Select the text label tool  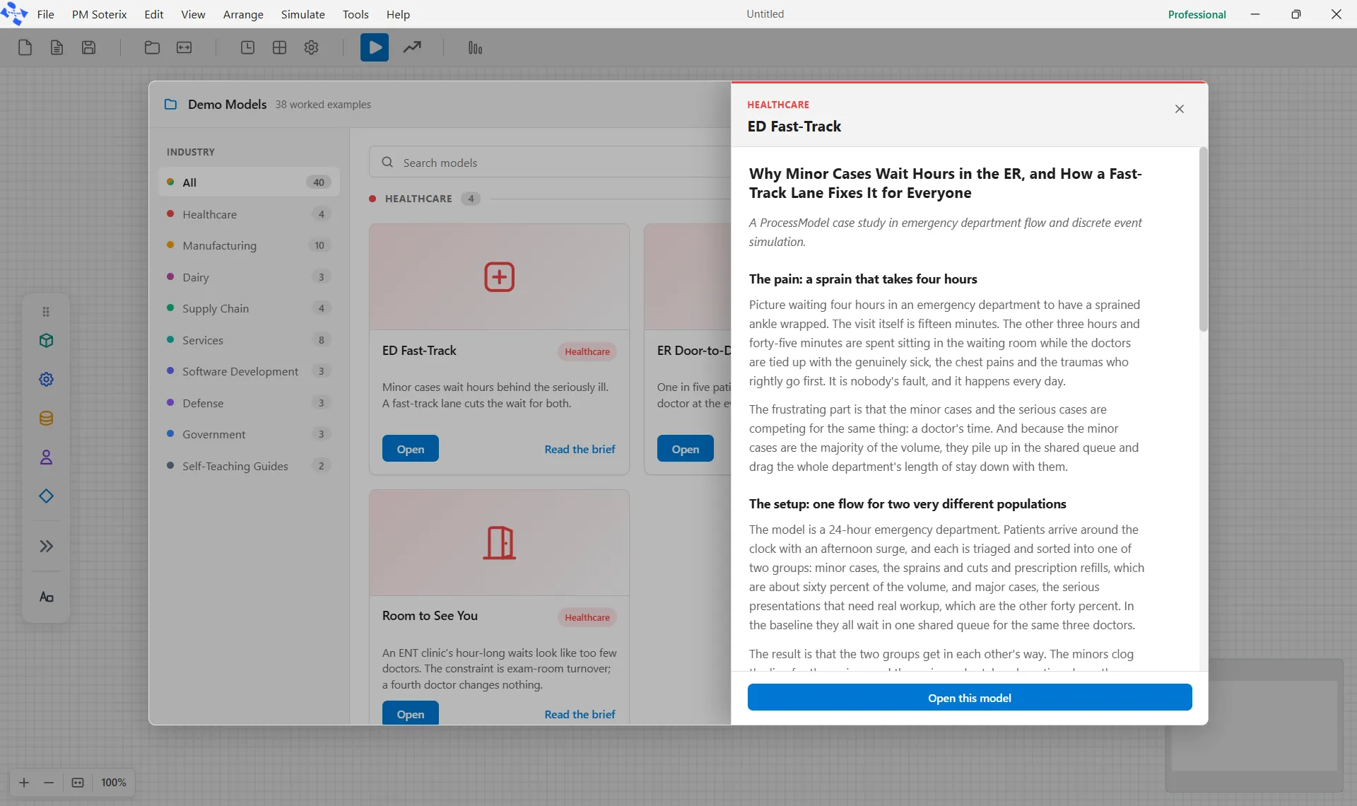(x=46, y=597)
